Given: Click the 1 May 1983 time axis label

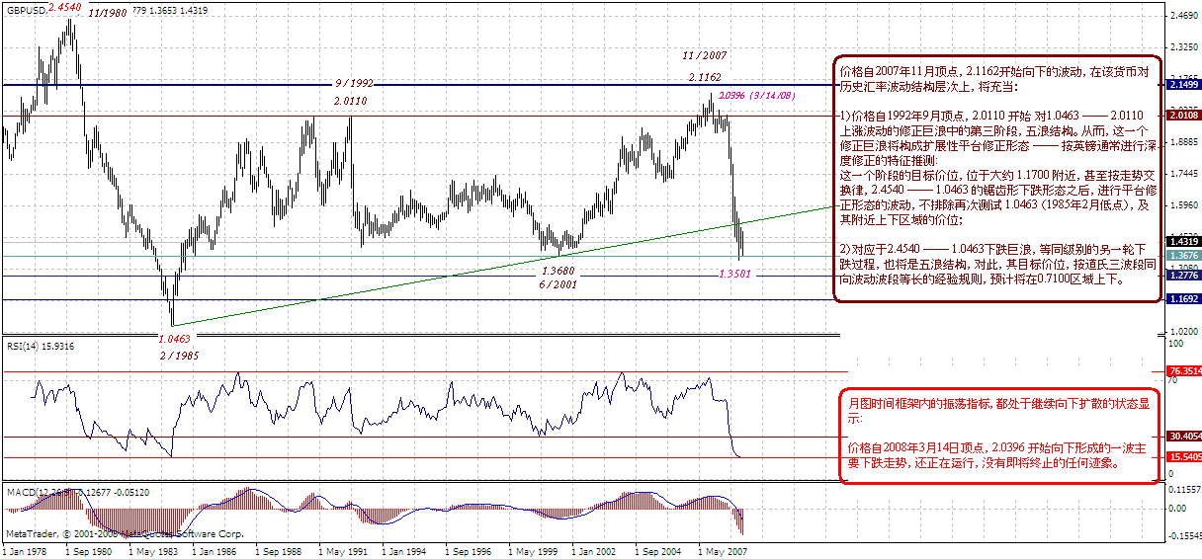Looking at the screenshot, I should [x=152, y=552].
